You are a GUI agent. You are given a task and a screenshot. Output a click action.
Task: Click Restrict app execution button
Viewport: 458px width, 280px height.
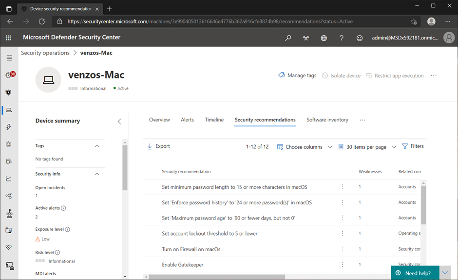click(x=395, y=76)
